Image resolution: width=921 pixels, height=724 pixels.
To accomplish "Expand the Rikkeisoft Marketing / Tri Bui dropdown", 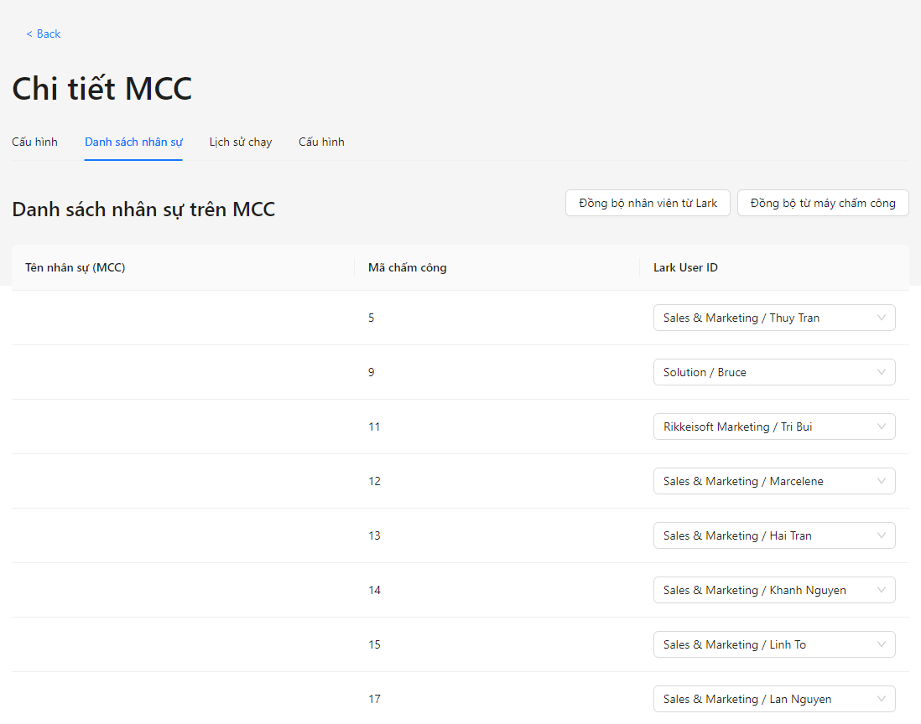I will 773,427.
